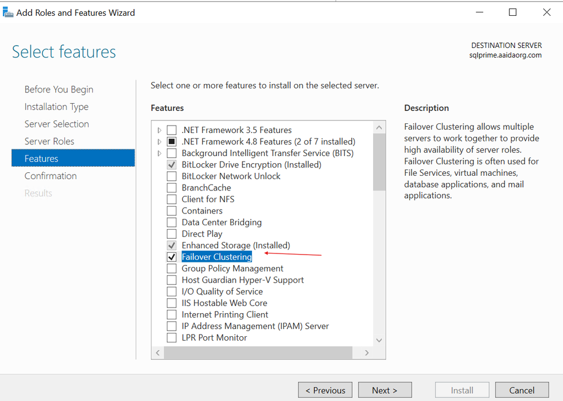The image size is (563, 401).
Task: Click the Next button
Action: click(x=385, y=390)
